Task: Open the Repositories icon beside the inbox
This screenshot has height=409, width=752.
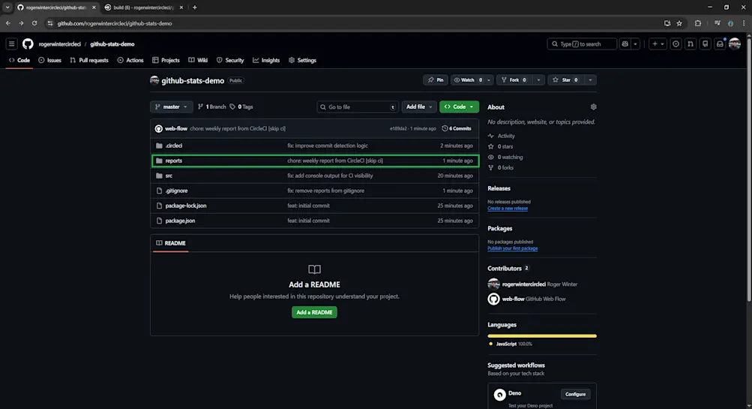Action: [x=705, y=44]
